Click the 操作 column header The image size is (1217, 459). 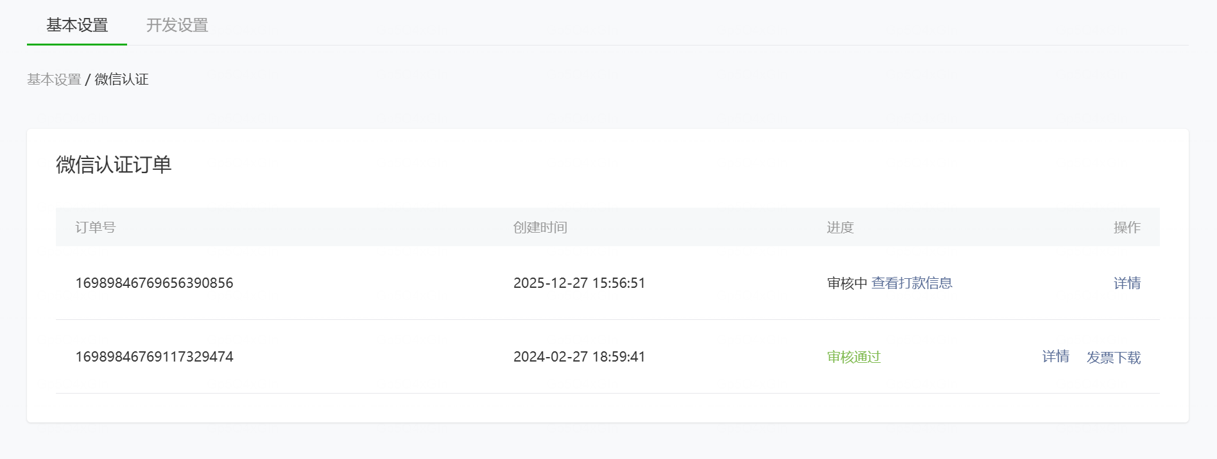tap(1126, 228)
